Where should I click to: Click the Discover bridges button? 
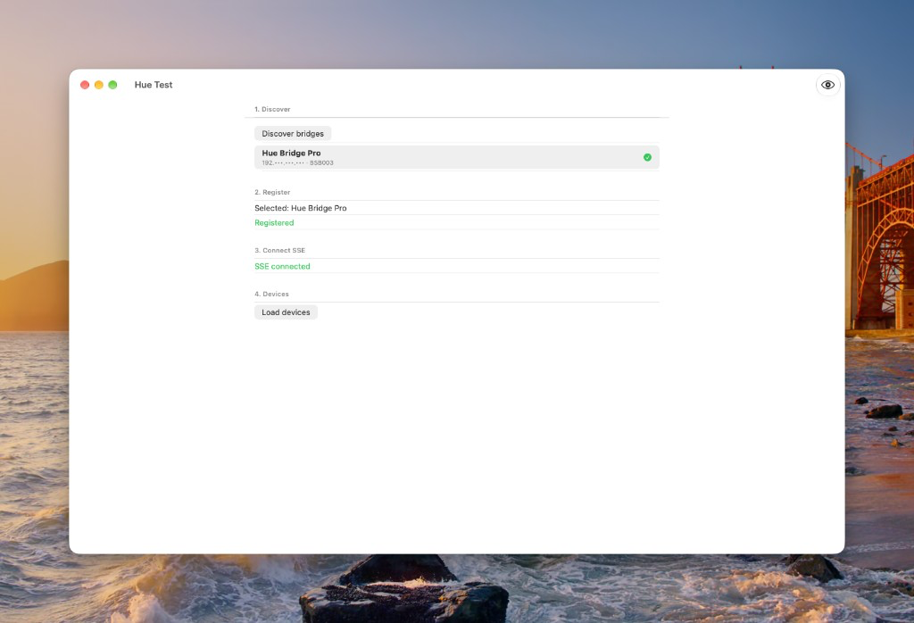coord(293,134)
